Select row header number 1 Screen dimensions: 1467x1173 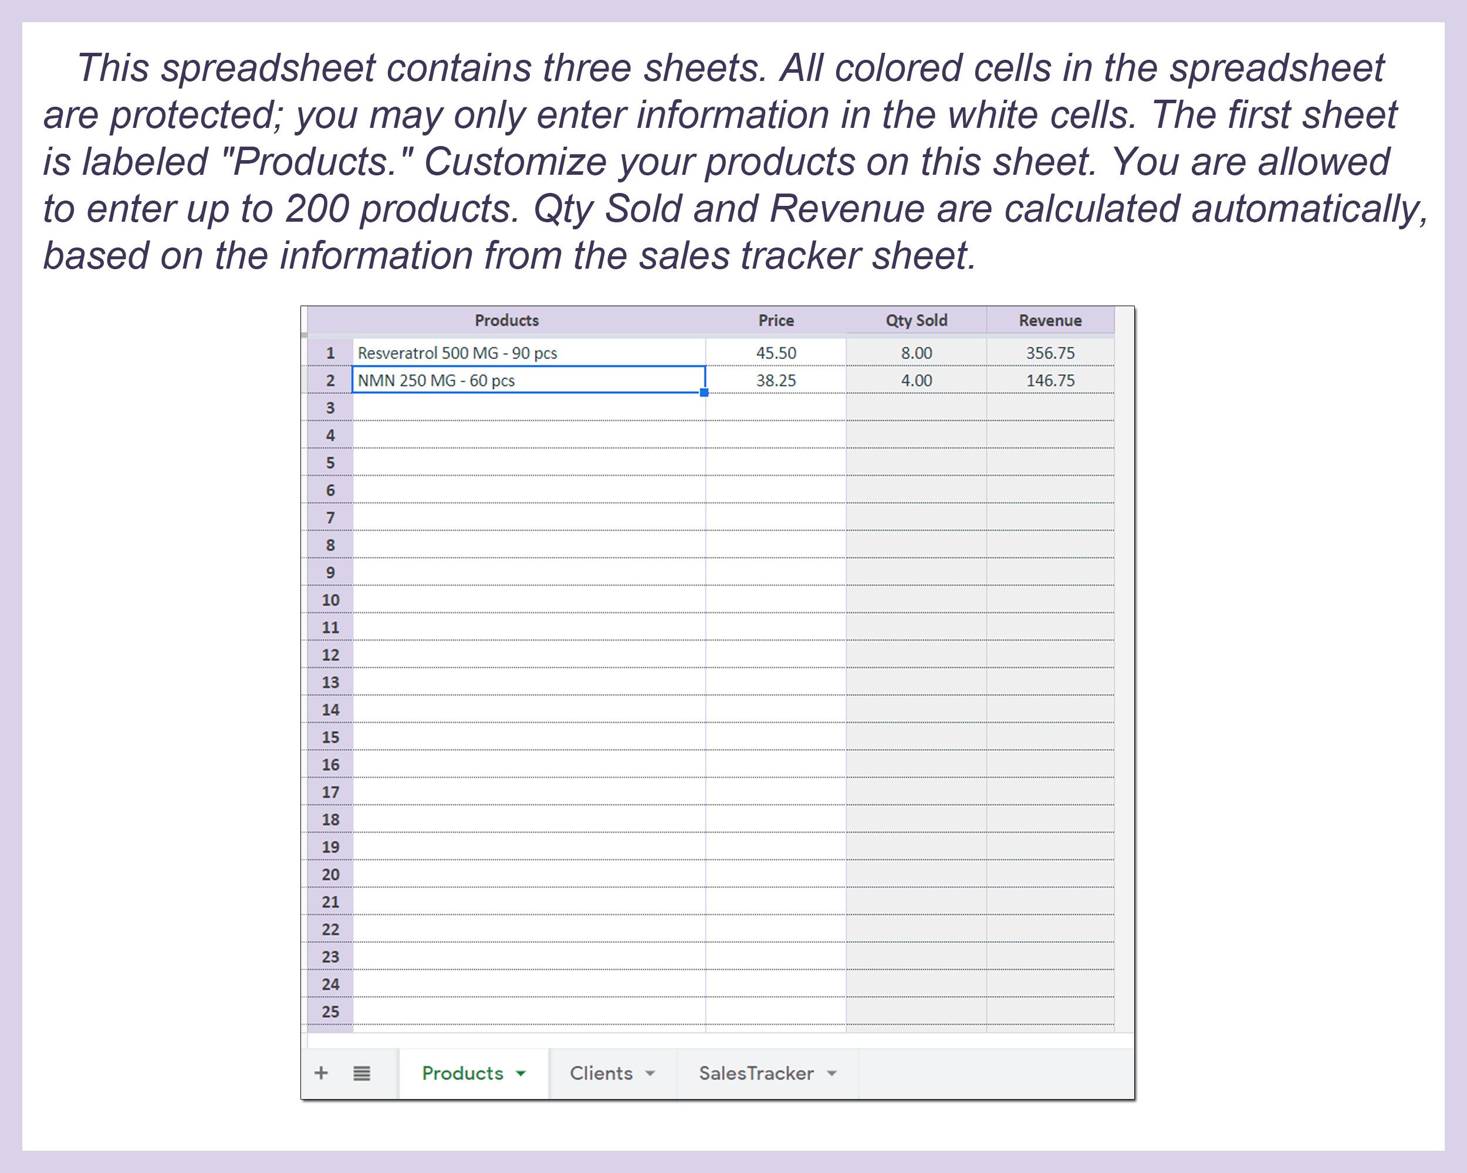point(330,353)
